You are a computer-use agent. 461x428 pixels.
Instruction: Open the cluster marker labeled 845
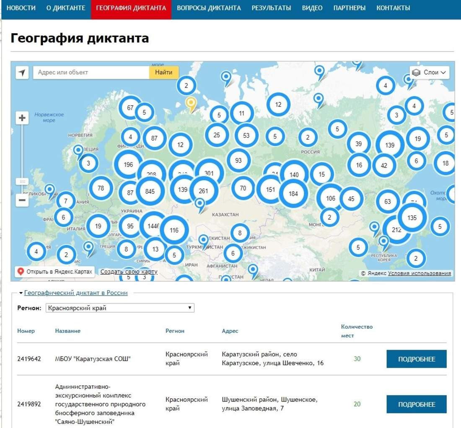coord(150,192)
